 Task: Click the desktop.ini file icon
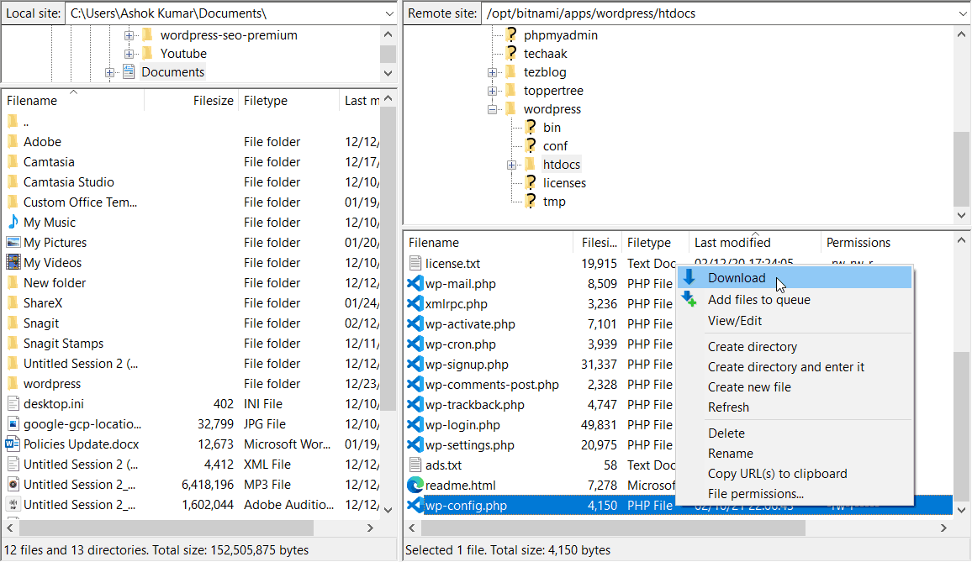click(13, 403)
